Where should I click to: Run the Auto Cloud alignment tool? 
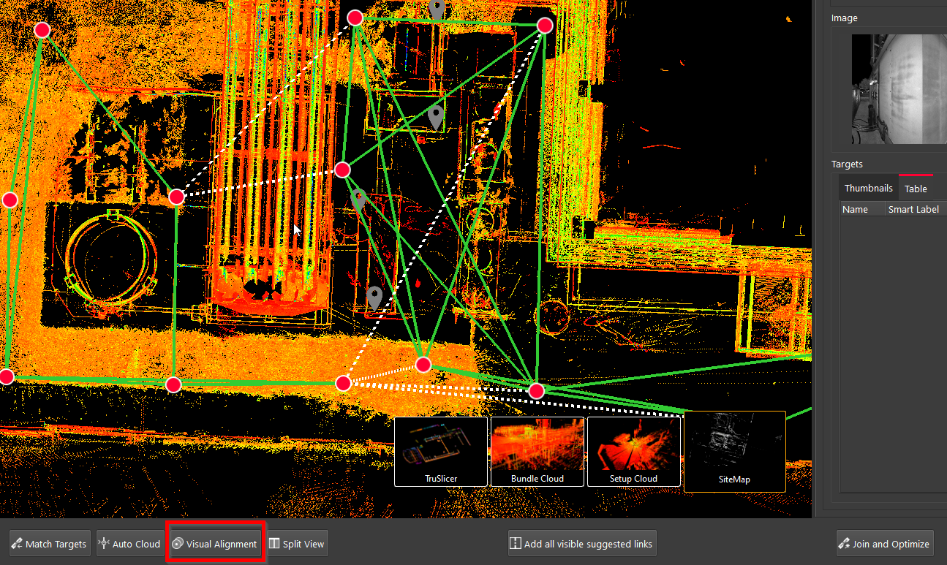(x=129, y=544)
